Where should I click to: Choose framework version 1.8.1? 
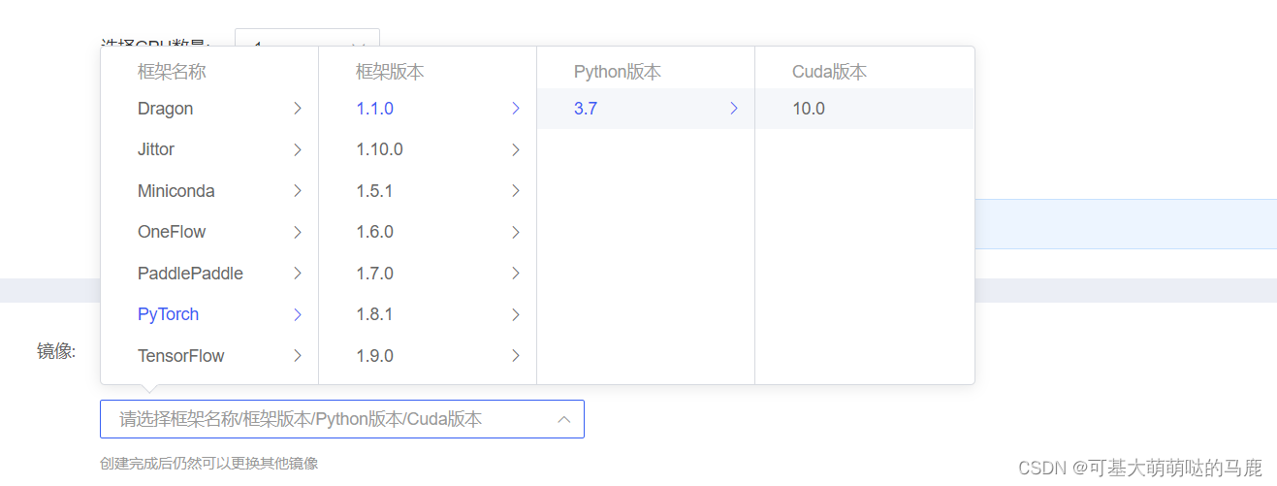428,314
